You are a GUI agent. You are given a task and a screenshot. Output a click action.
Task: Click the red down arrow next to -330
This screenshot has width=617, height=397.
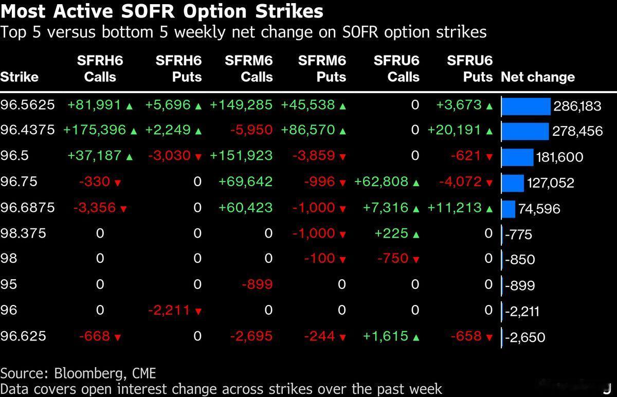pyautogui.click(x=118, y=183)
